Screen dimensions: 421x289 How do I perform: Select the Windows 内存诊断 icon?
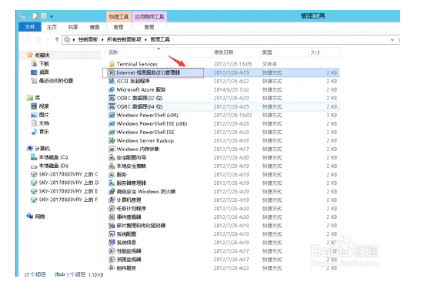(112, 149)
